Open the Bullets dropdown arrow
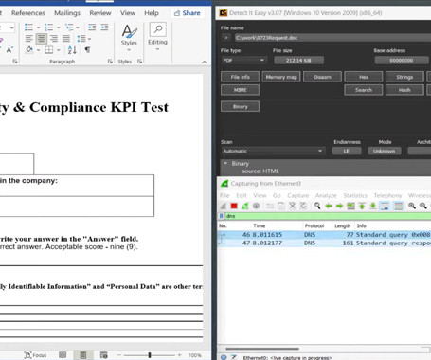The width and height of the screenshot is (431, 360). click(x=38, y=27)
